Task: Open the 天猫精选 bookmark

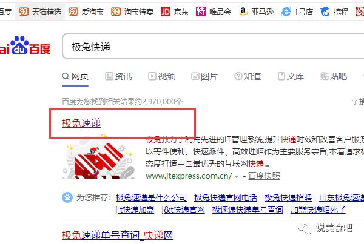Action: pyautogui.click(x=40, y=12)
